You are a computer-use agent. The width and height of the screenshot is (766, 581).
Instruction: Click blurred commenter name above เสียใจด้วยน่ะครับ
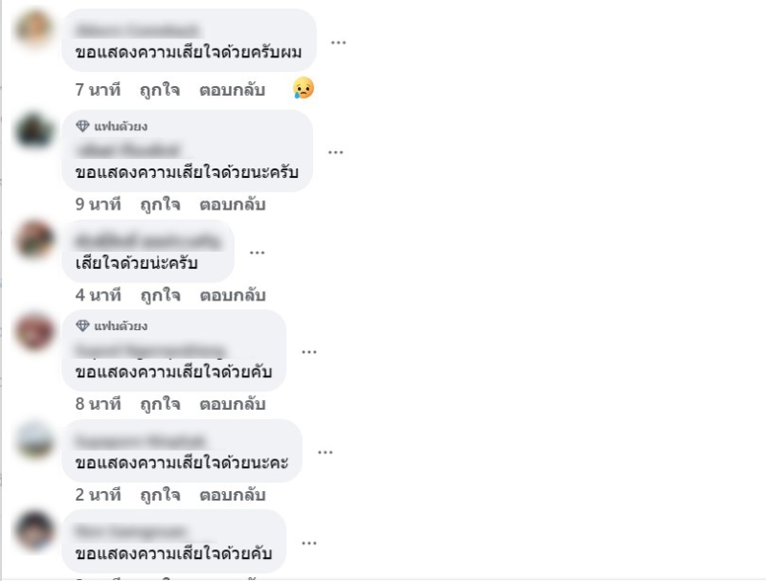[148, 241]
